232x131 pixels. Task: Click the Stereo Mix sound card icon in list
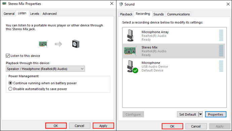point(130,51)
